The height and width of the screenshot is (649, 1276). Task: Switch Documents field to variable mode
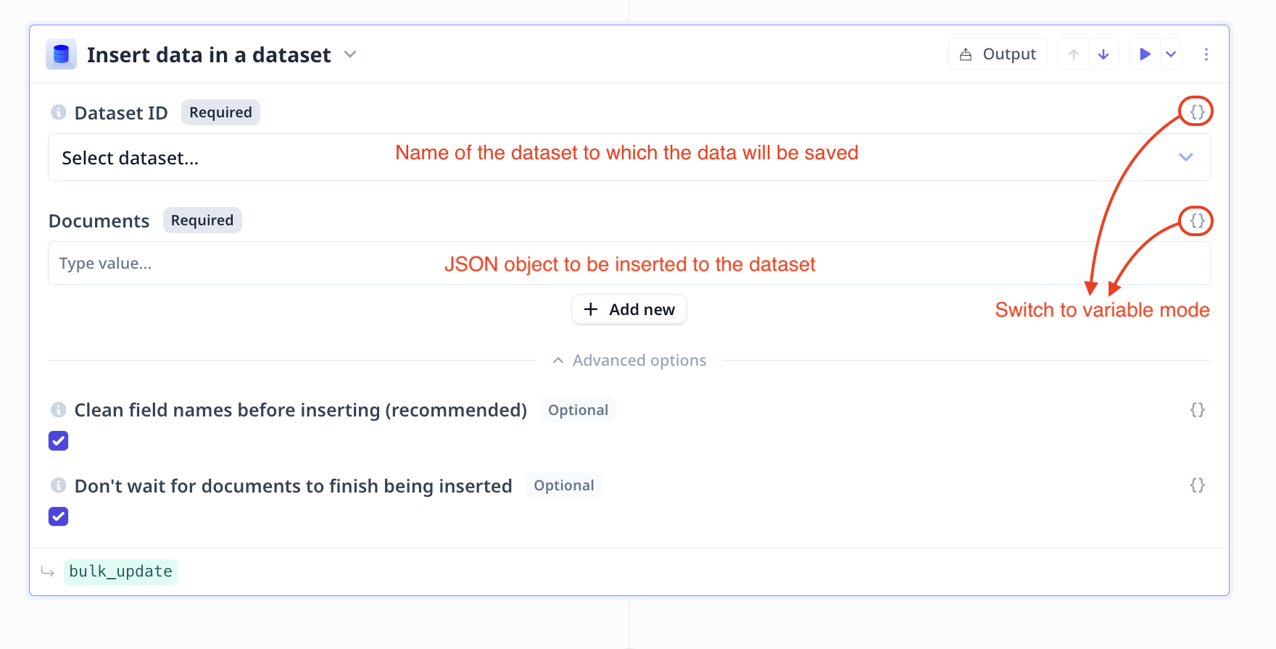click(x=1197, y=220)
